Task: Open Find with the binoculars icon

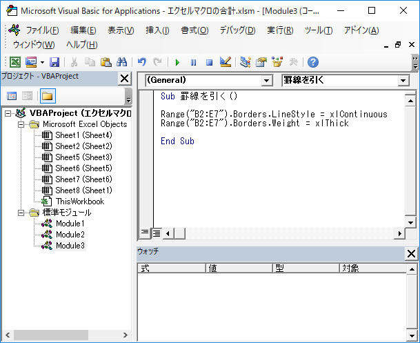Action: click(x=122, y=62)
